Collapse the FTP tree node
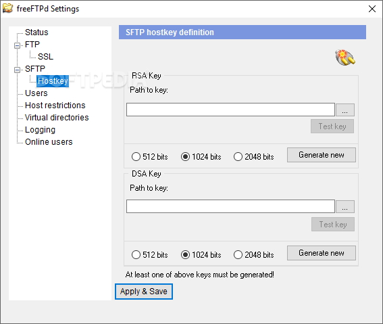 [x=17, y=45]
